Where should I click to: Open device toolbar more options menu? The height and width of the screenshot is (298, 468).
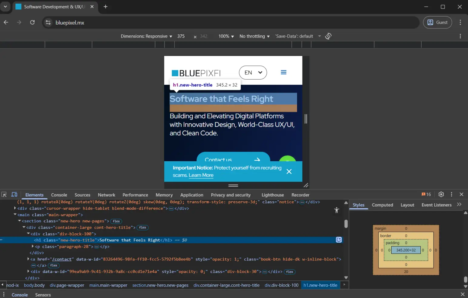click(x=460, y=36)
